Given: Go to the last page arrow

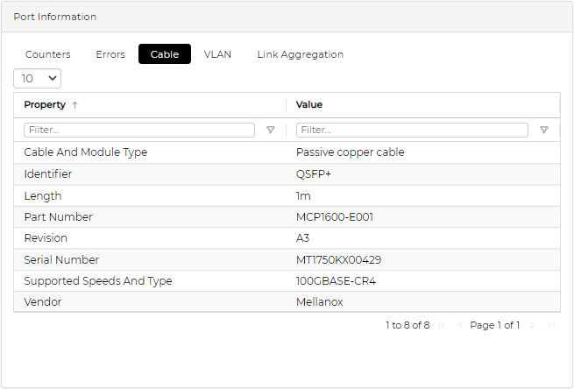Looking at the screenshot, I should [551, 325].
